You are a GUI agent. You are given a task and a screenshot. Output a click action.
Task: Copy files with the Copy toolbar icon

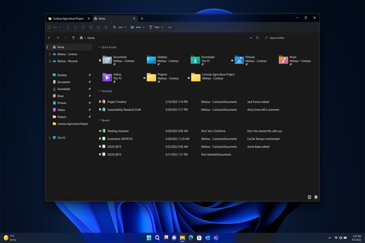[x=75, y=27]
